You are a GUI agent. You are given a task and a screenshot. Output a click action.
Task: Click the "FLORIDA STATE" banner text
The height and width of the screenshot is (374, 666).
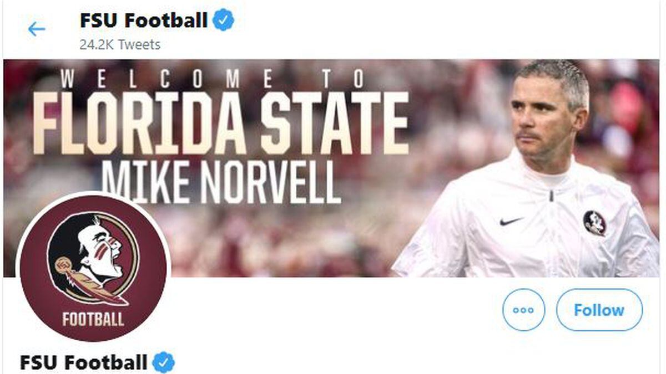tap(221, 123)
